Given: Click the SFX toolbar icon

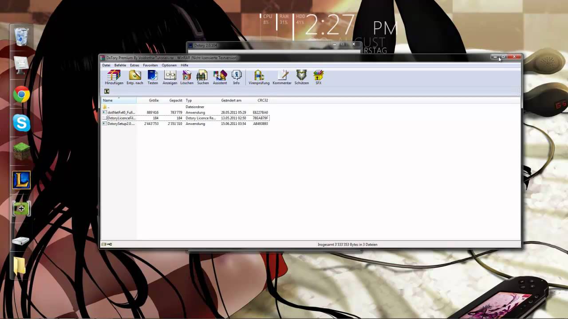Looking at the screenshot, I should [319, 77].
